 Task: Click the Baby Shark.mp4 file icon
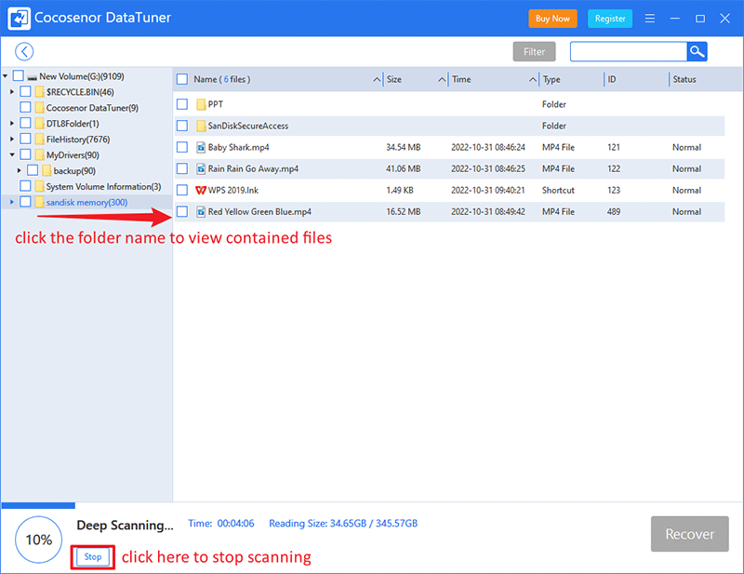pyautogui.click(x=201, y=147)
